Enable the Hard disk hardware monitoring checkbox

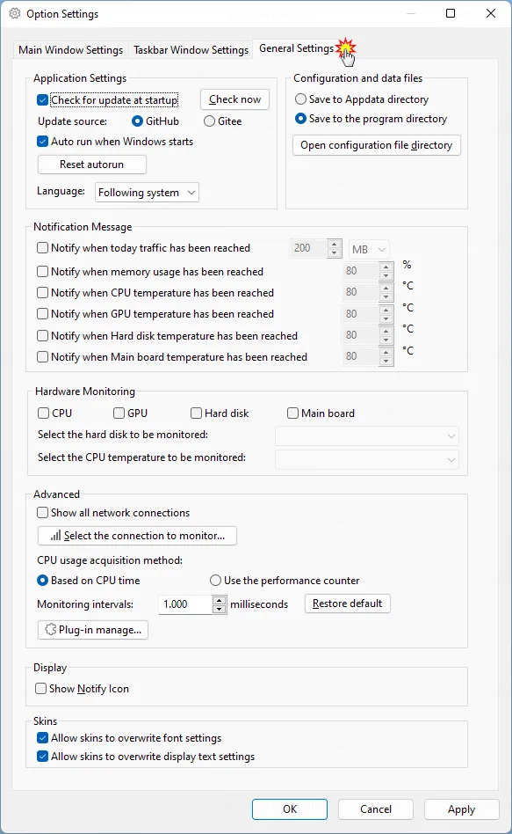pos(196,413)
